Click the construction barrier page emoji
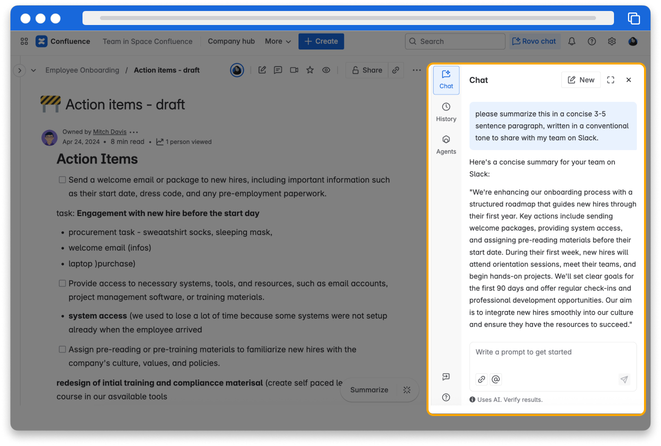Viewport: 661px width, 446px height. [x=50, y=104]
